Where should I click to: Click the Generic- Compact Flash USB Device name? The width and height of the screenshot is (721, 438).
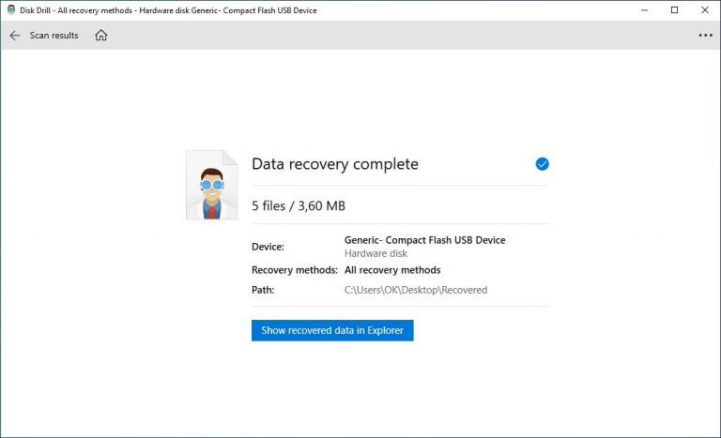[424, 240]
